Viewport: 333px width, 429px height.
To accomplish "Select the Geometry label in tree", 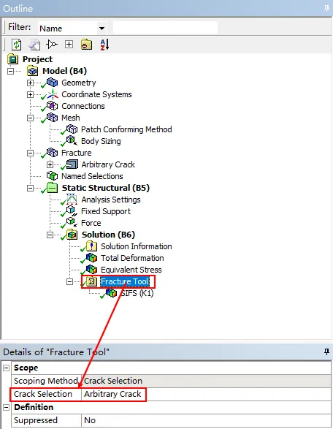I will [x=79, y=83].
